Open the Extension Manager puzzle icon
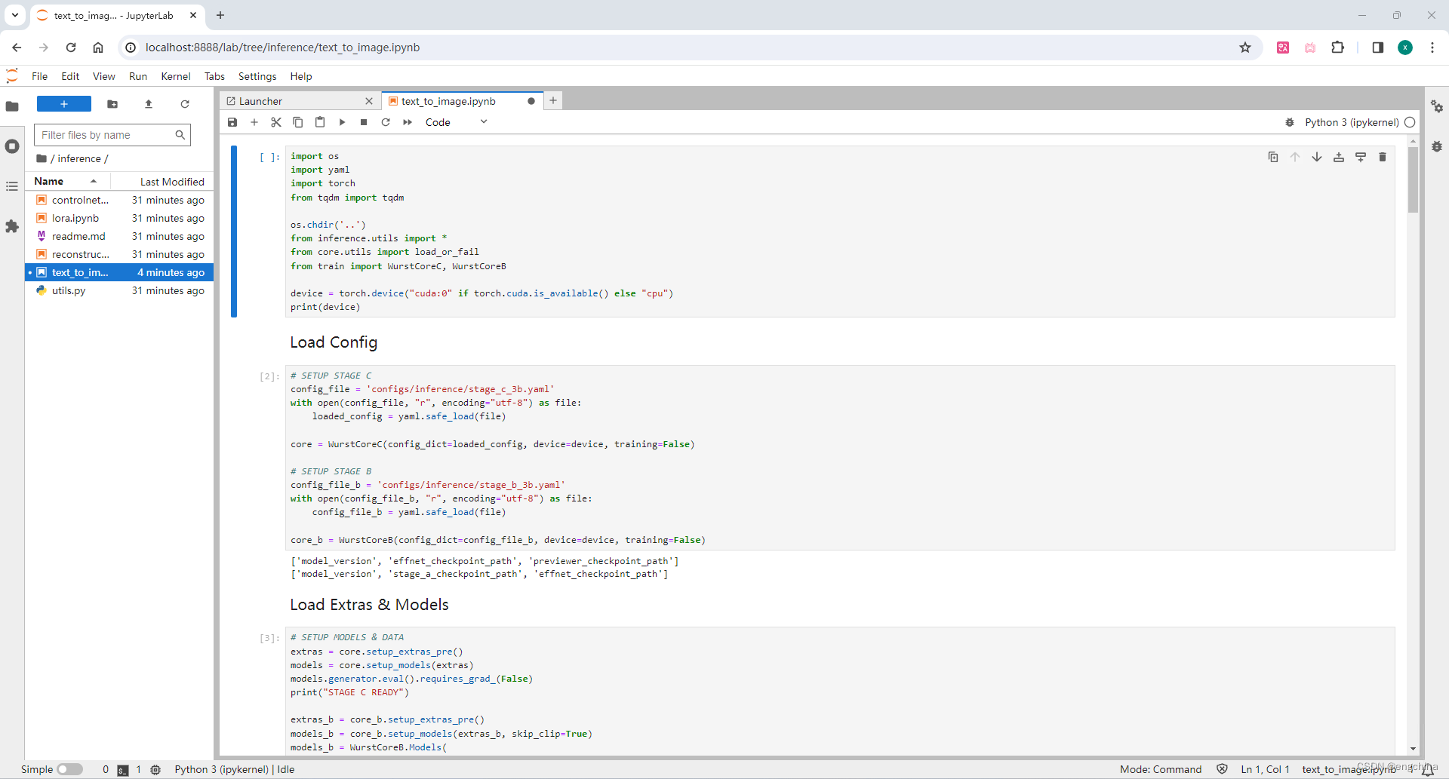The width and height of the screenshot is (1449, 779). pyautogui.click(x=12, y=226)
